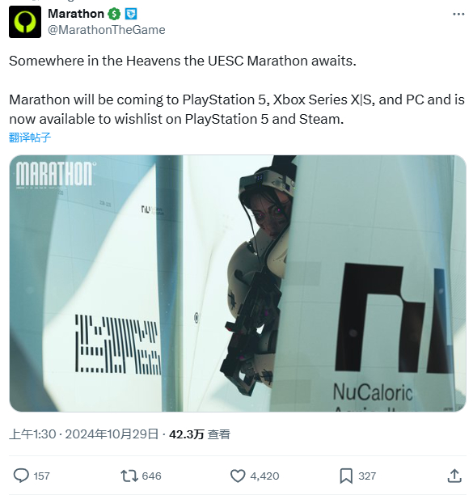
Task: Like the post with the heart icon
Action: coord(238,476)
